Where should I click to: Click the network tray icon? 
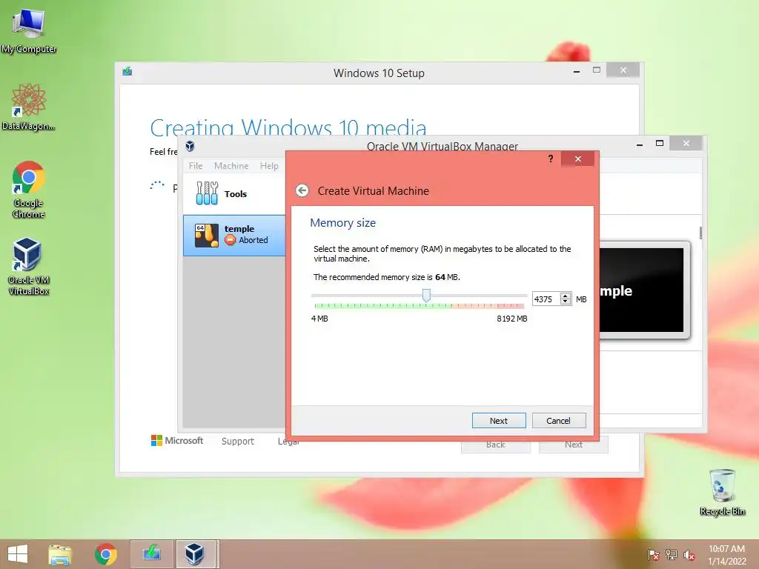[x=671, y=555]
